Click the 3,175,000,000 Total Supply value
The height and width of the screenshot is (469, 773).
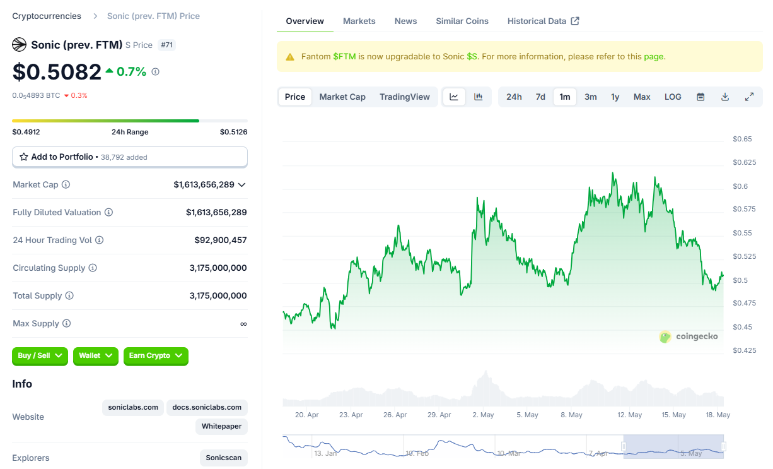click(x=218, y=296)
